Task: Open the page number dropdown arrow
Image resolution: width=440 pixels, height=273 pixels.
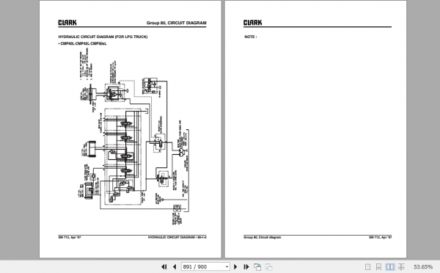Action: [227, 266]
